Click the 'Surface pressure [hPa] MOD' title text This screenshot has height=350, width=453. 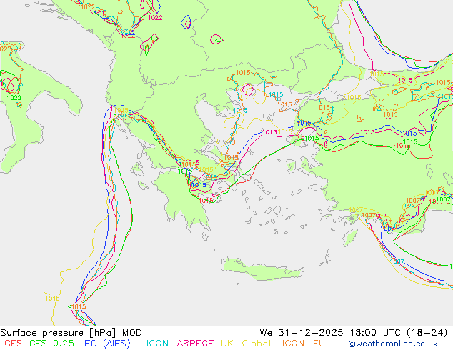point(71,333)
